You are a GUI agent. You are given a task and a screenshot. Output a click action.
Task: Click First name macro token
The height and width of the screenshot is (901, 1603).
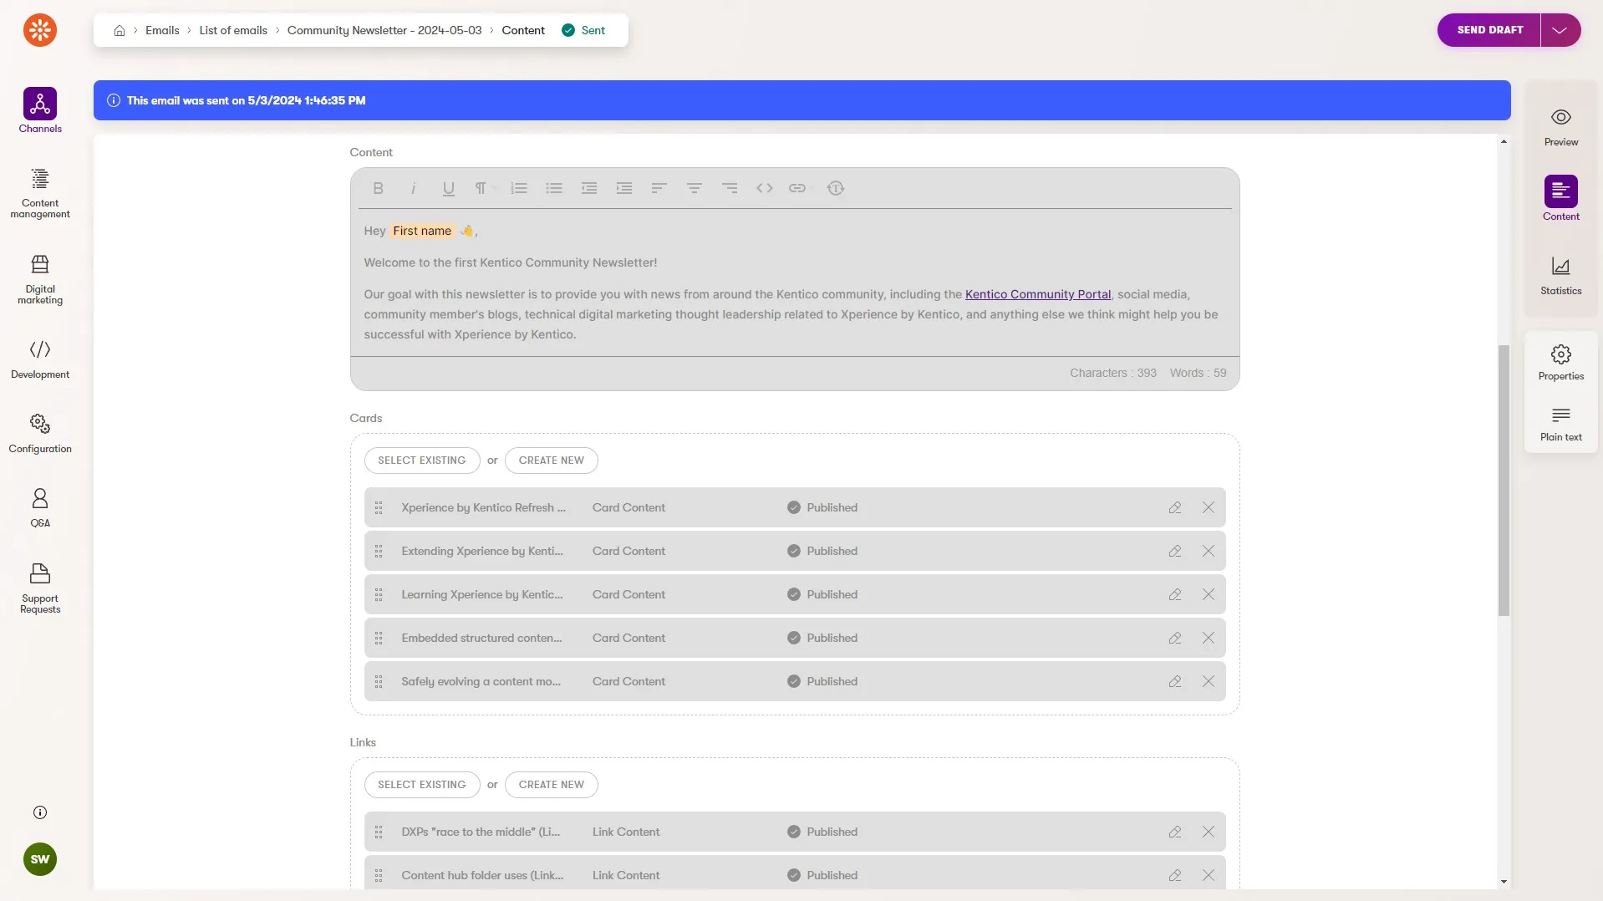click(x=422, y=231)
